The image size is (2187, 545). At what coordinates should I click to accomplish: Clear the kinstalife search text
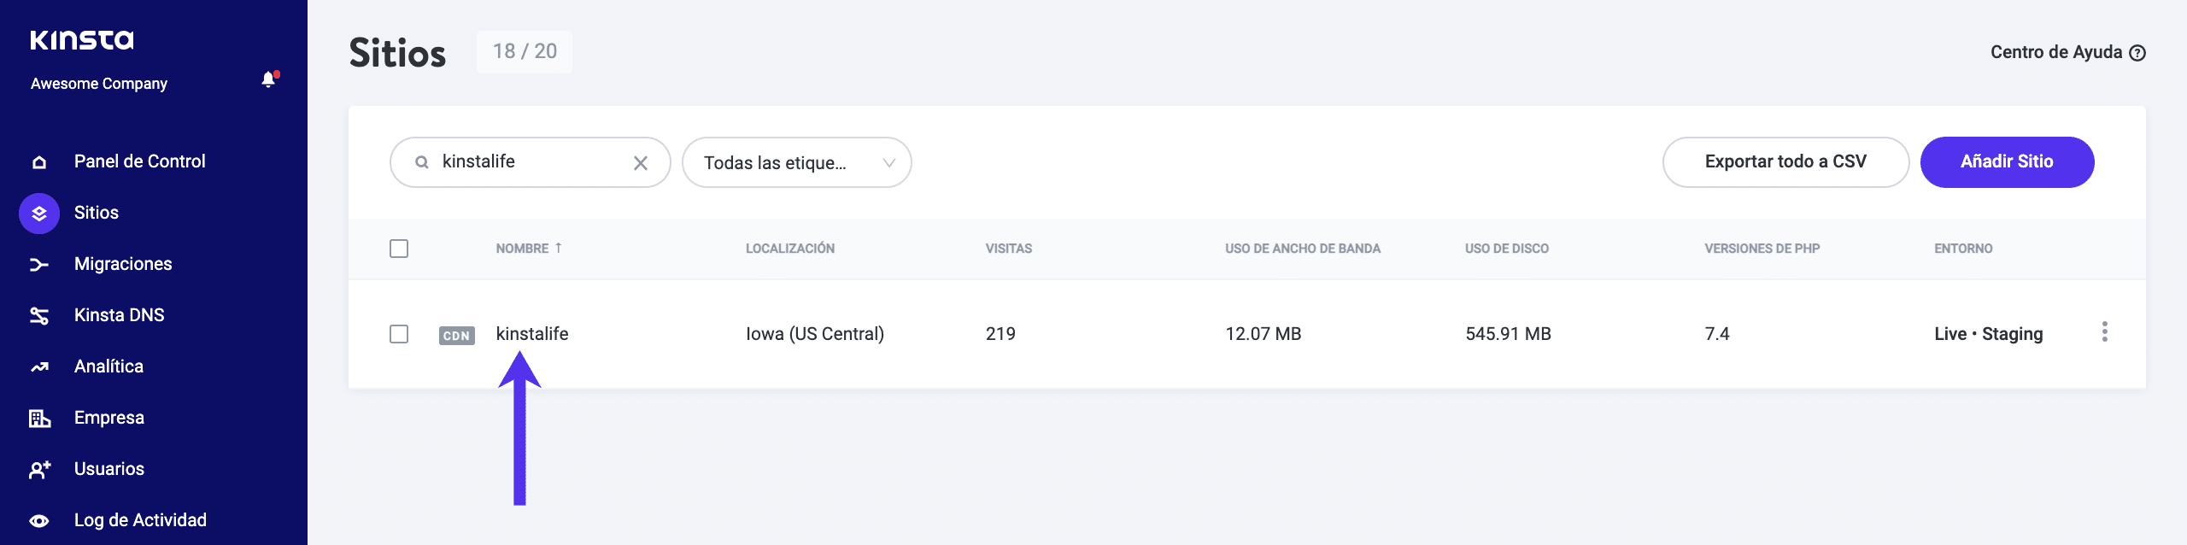tap(641, 163)
